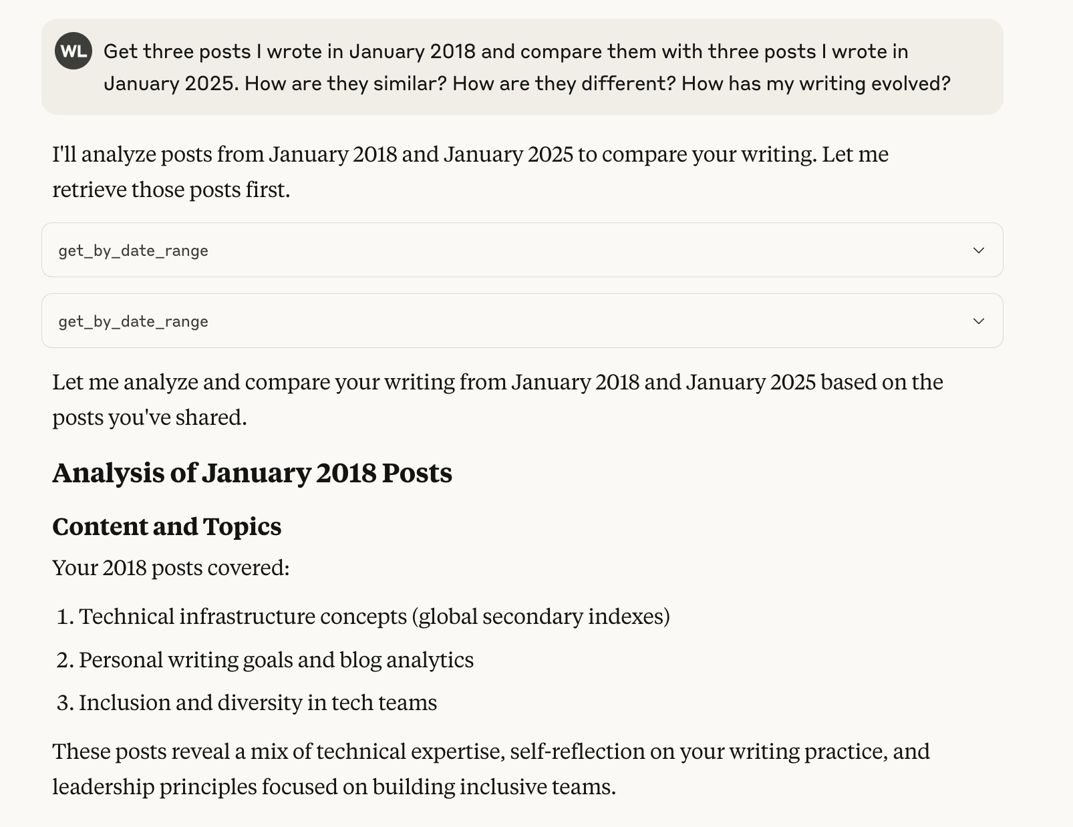Select the words retrieve those posts first

(170, 190)
